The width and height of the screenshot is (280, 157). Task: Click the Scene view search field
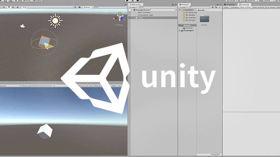(x=110, y=7)
